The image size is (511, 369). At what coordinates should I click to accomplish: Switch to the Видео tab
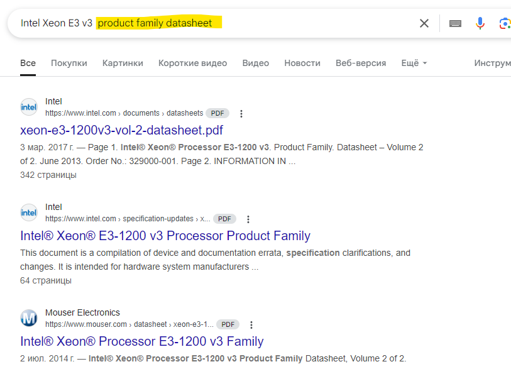pyautogui.click(x=256, y=63)
